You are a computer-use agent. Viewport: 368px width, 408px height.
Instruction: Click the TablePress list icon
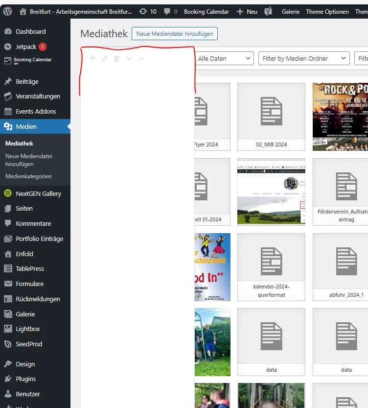[8, 268]
